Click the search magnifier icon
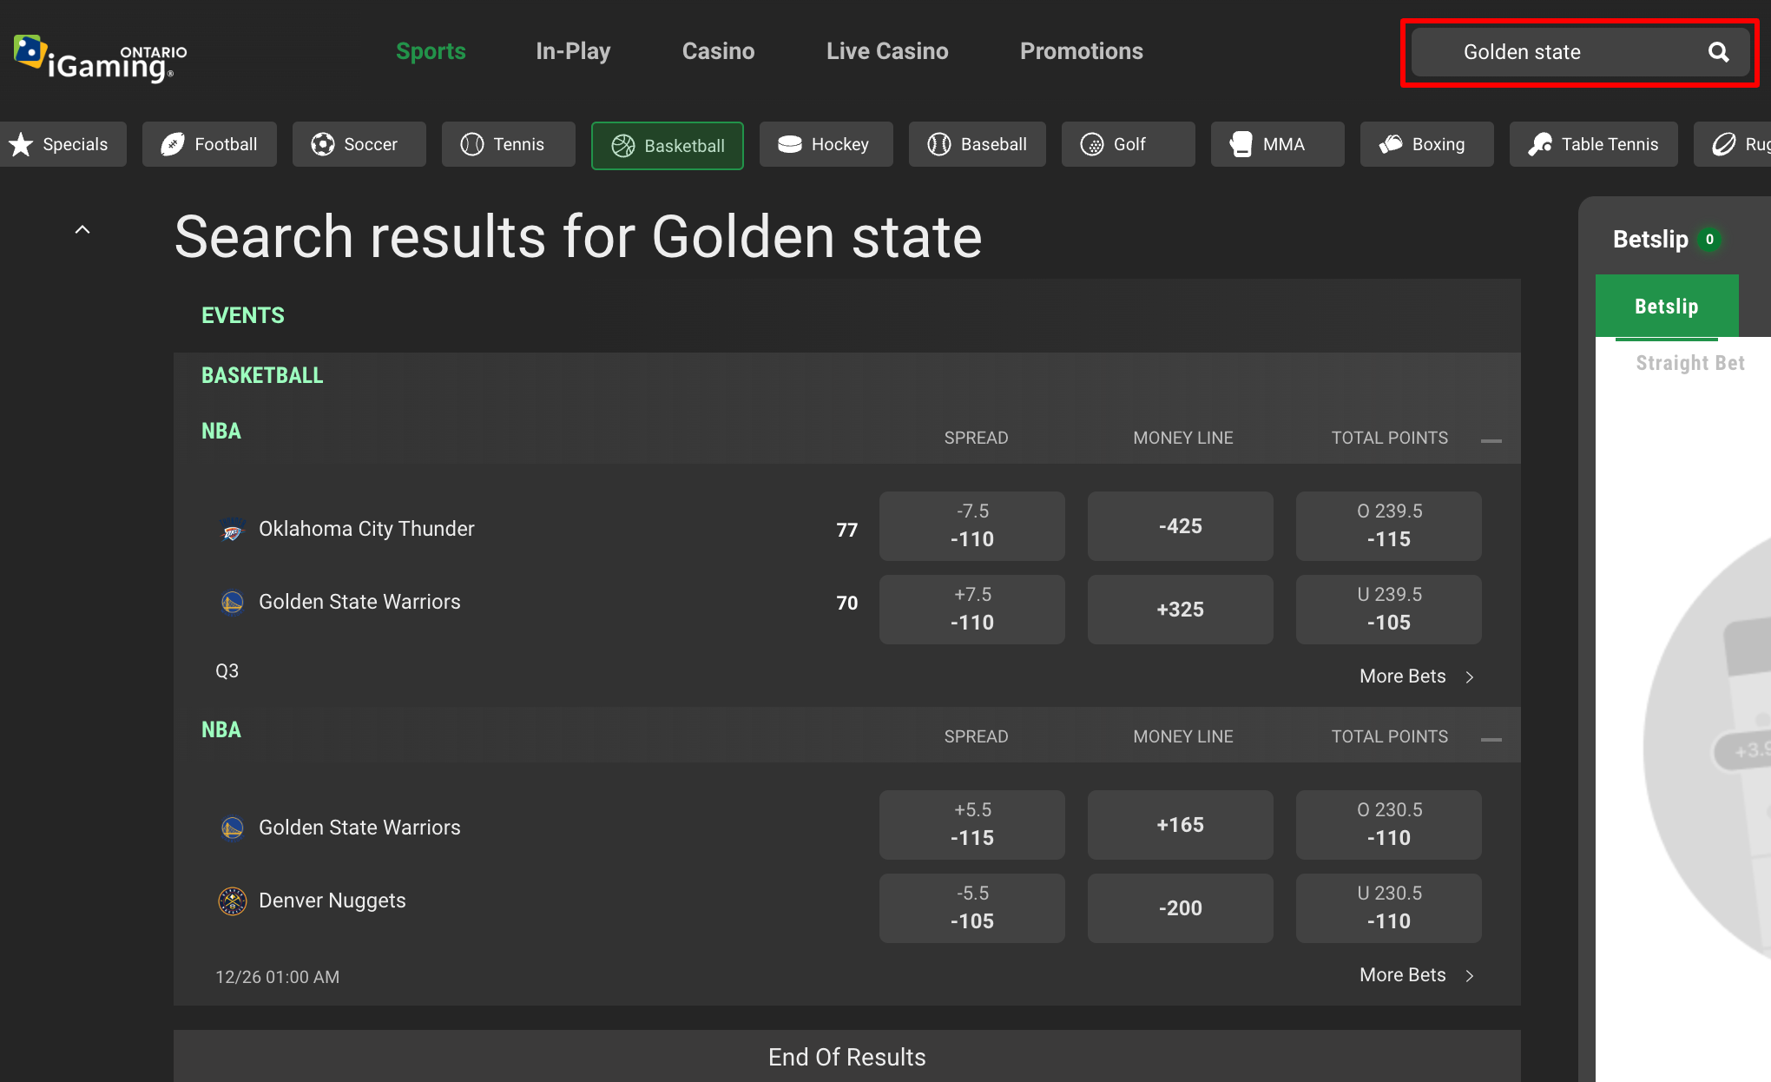Viewport: 1771px width, 1082px height. coord(1719,52)
